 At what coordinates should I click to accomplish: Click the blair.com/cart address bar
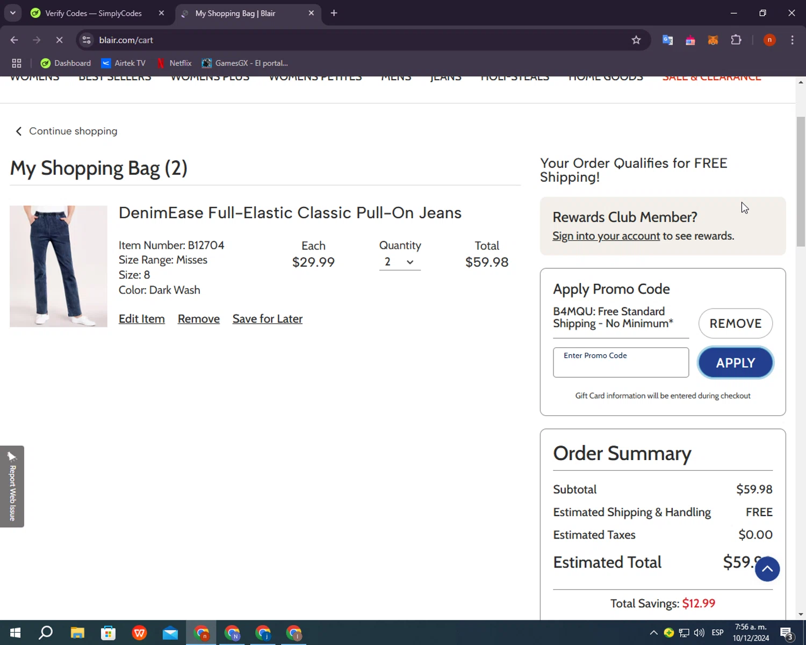tap(355, 40)
